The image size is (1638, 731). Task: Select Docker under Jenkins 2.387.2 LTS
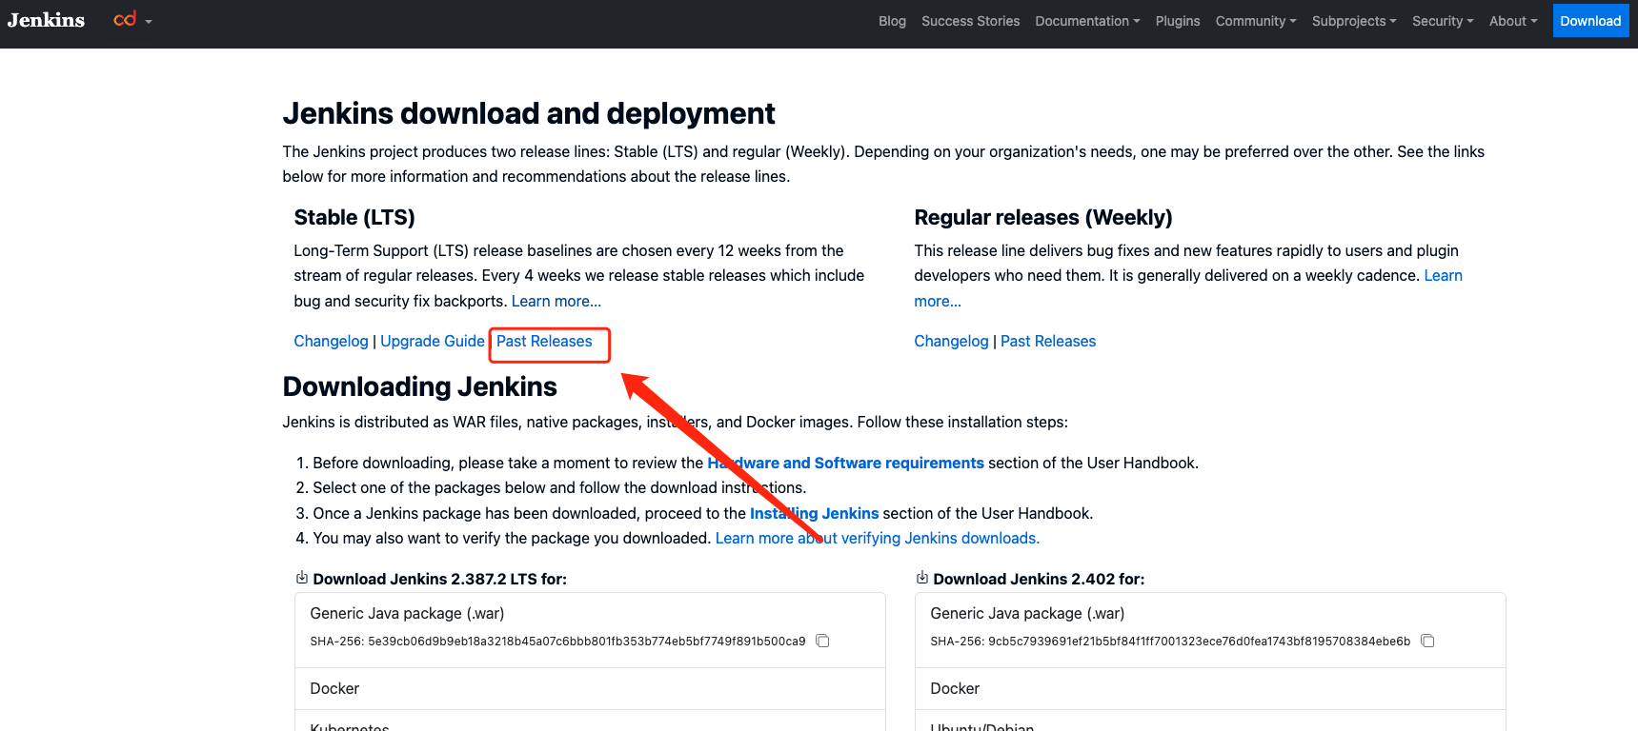pyautogui.click(x=590, y=688)
